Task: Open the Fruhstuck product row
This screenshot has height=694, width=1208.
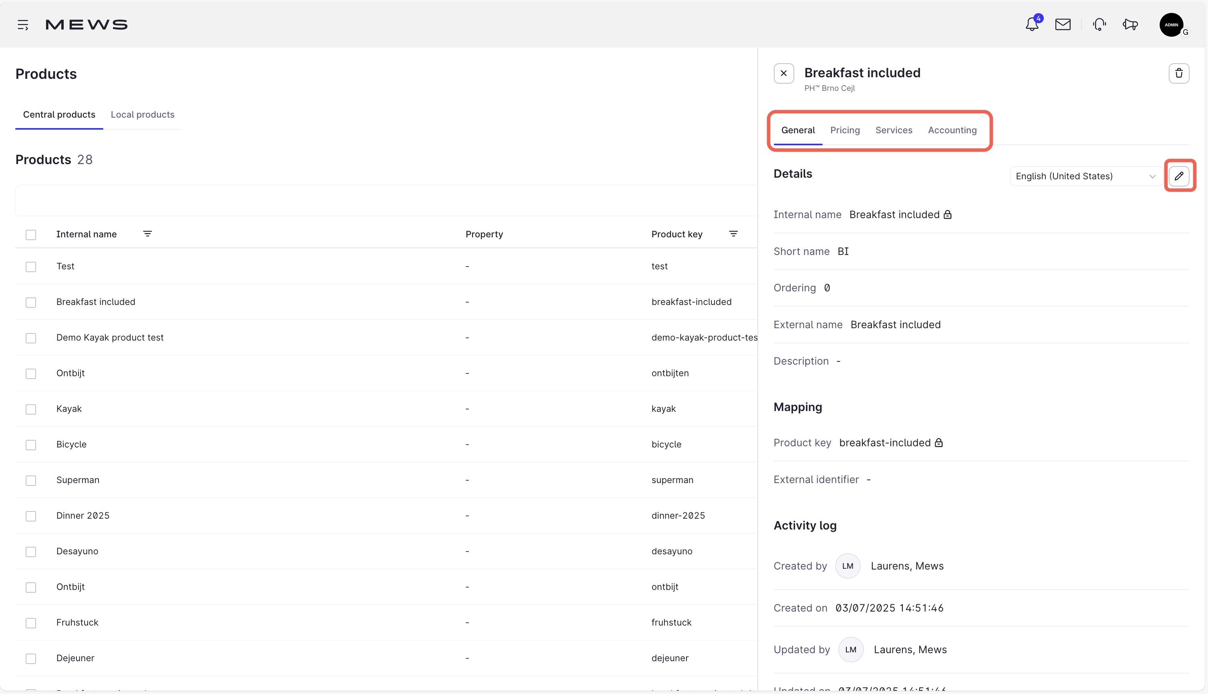Action: (386, 622)
